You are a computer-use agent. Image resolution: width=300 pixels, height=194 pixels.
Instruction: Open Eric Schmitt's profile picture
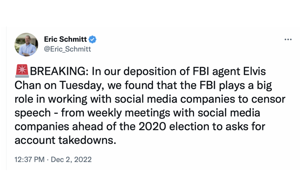click(x=26, y=45)
